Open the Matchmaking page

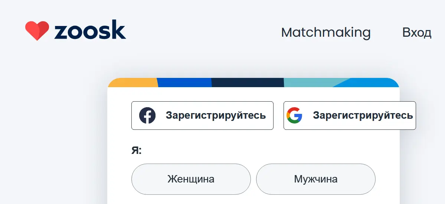(326, 33)
